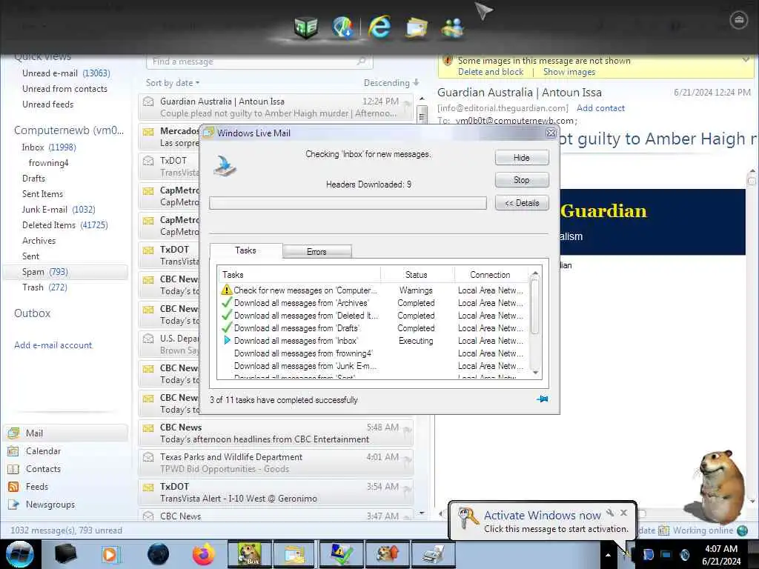Open the media player taskbar icon
759x569 pixels.
pos(110,554)
